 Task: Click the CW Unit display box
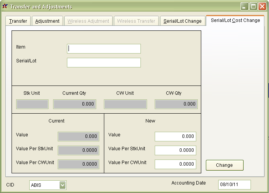click(x=125, y=104)
